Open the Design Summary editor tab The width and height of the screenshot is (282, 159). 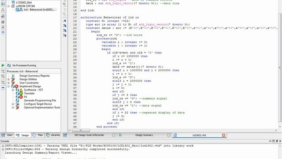(x=144, y=135)
